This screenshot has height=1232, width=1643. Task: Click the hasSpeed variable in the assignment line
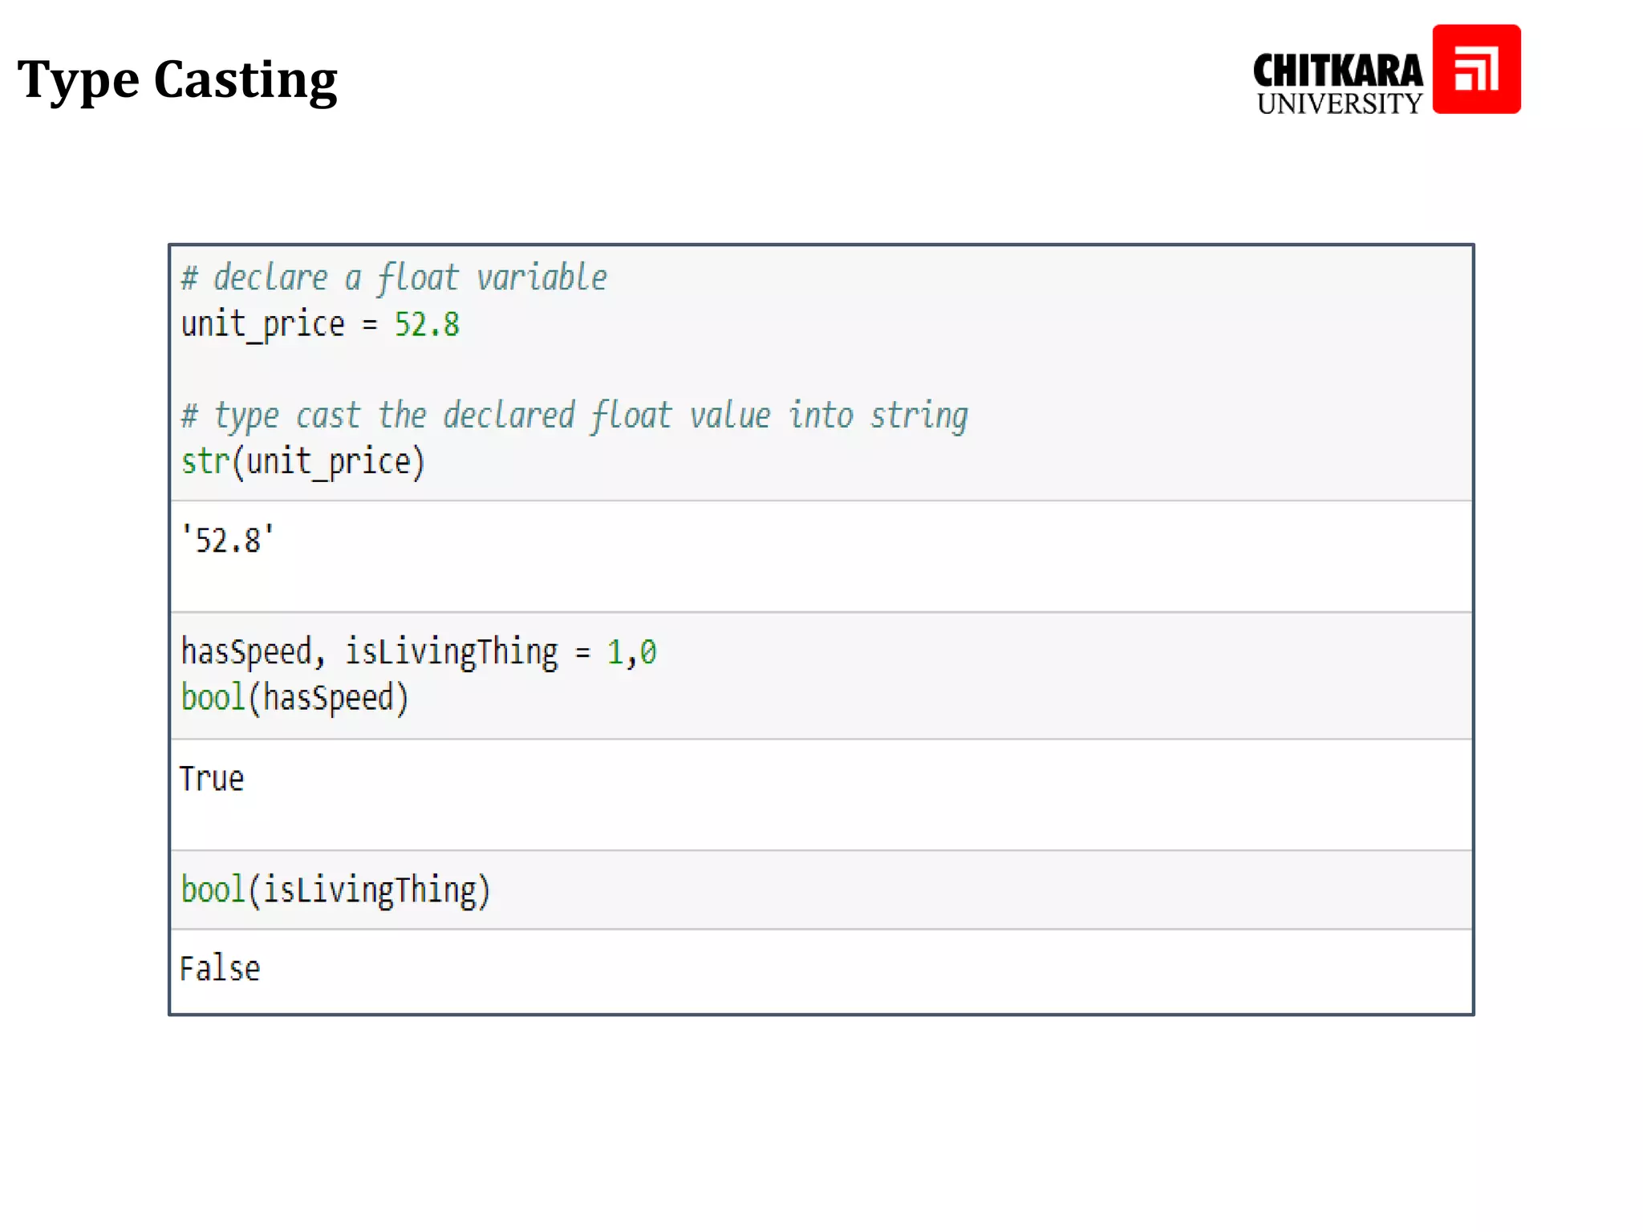click(x=245, y=651)
